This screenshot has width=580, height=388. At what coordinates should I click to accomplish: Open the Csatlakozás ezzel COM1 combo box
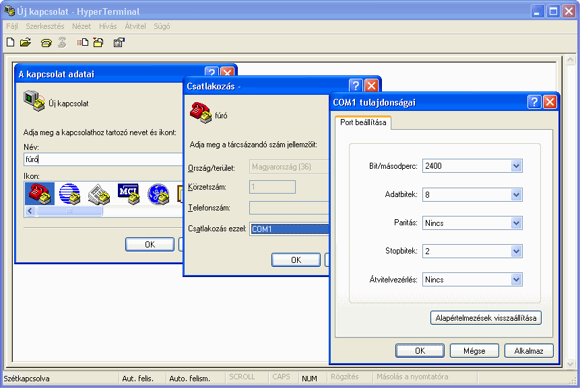[289, 229]
